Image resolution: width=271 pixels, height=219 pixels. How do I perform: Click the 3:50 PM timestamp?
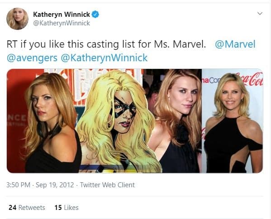point(18,185)
